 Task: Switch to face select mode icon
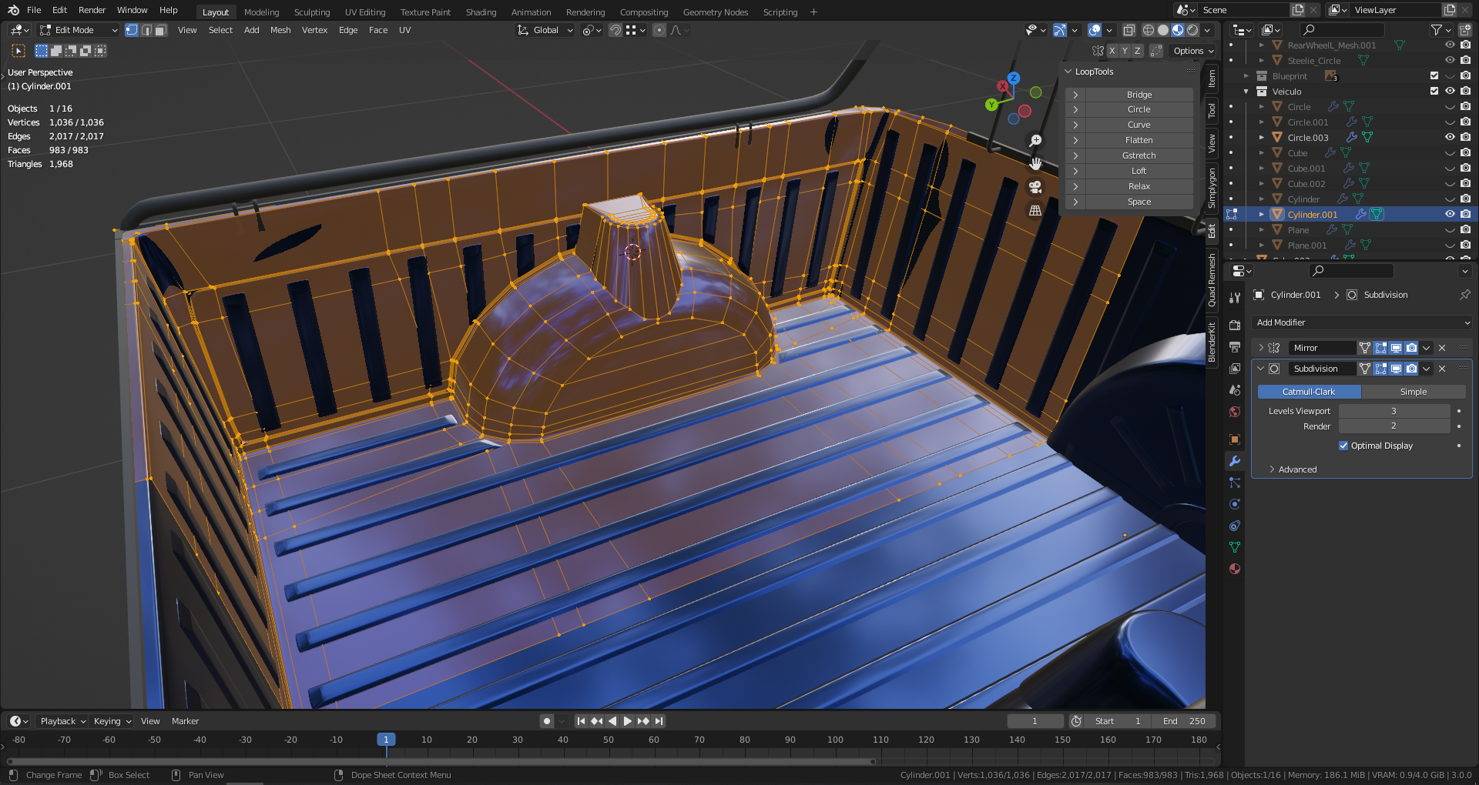tap(160, 30)
